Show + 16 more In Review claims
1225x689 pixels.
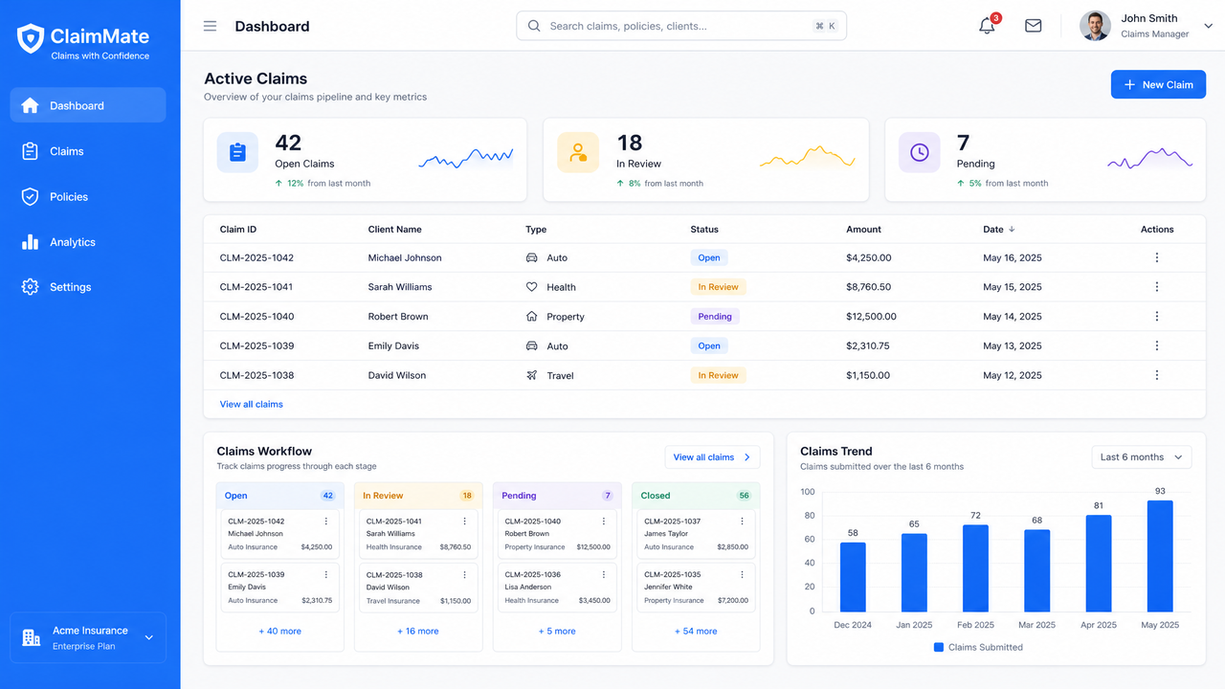pos(418,632)
